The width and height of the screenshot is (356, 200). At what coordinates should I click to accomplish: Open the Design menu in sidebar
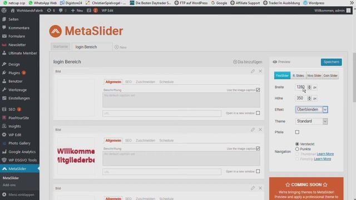pyautogui.click(x=14, y=64)
